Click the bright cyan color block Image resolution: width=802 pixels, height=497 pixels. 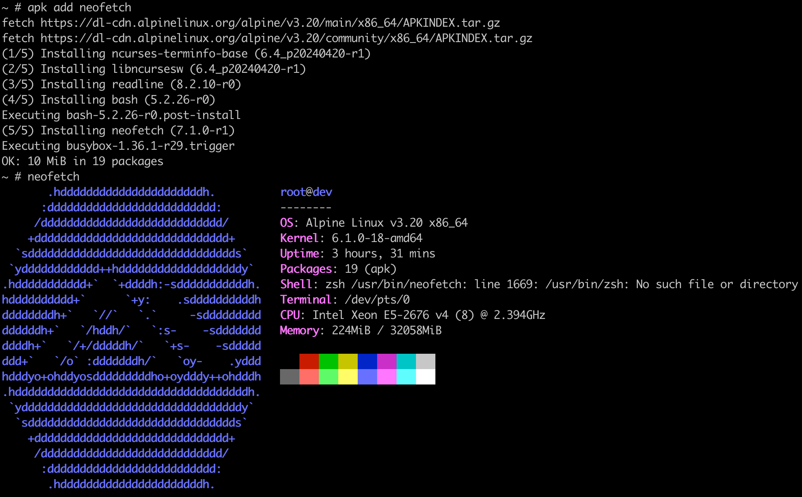[x=406, y=377]
